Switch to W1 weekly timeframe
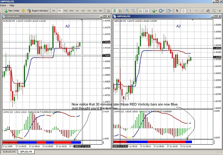This screenshot has width=223, height=155. click(95, 11)
